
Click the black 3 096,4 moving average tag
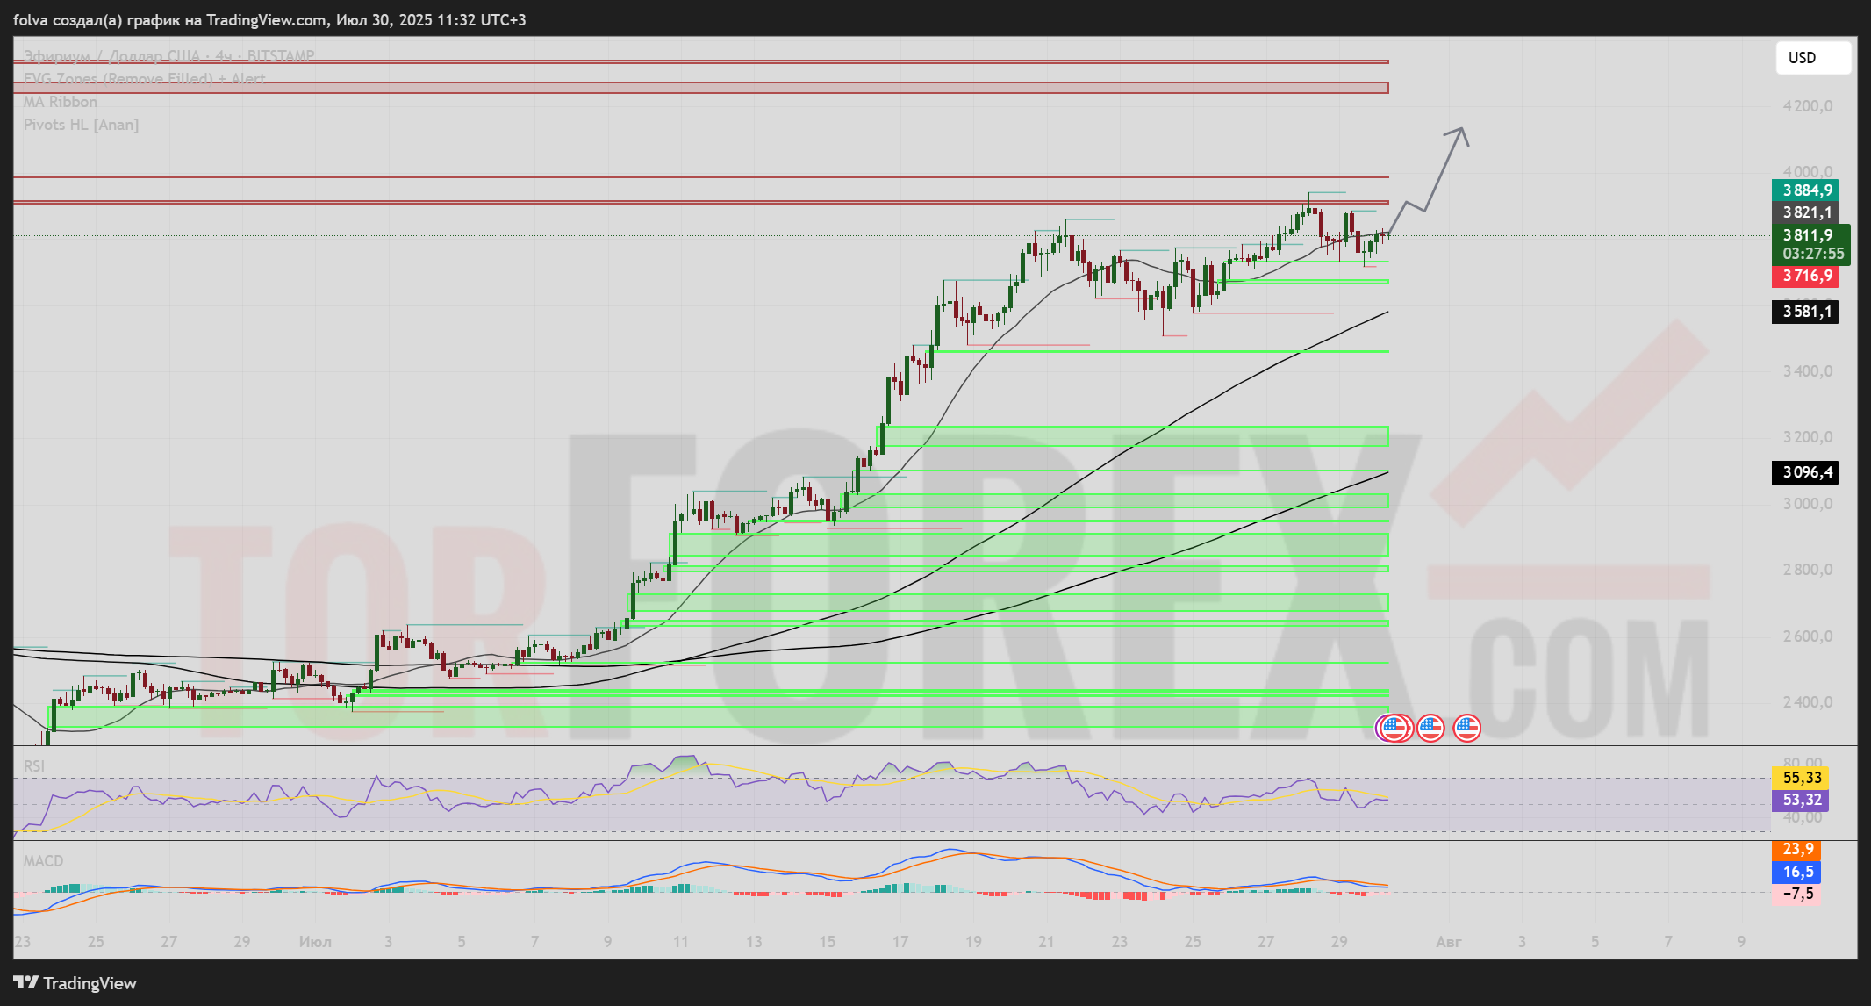tap(1807, 472)
